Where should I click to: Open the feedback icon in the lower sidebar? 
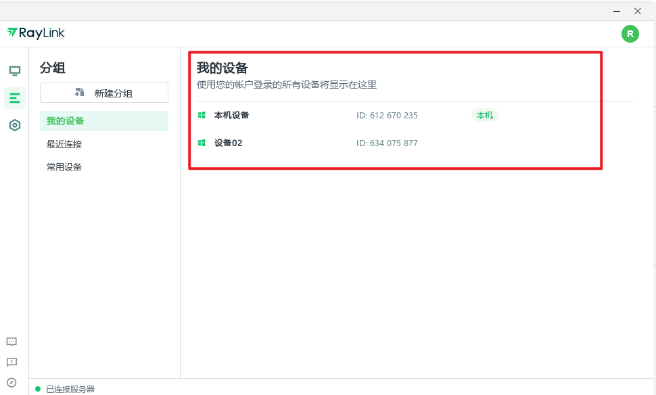click(x=11, y=362)
